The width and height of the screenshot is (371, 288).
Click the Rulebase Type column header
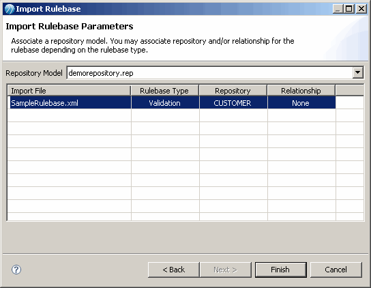pyautogui.click(x=165, y=91)
